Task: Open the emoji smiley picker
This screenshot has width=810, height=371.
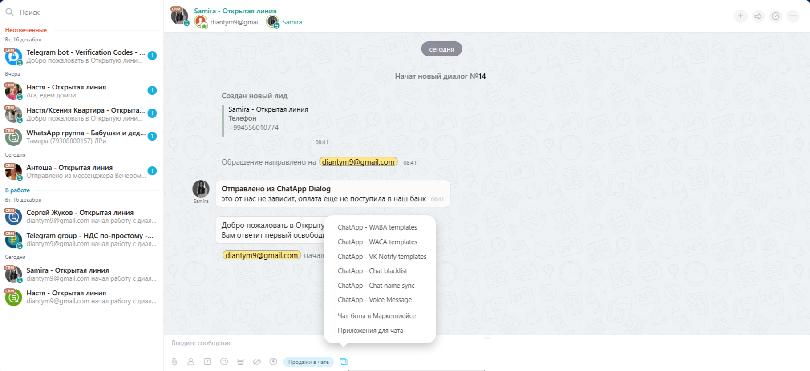Action: tap(224, 362)
